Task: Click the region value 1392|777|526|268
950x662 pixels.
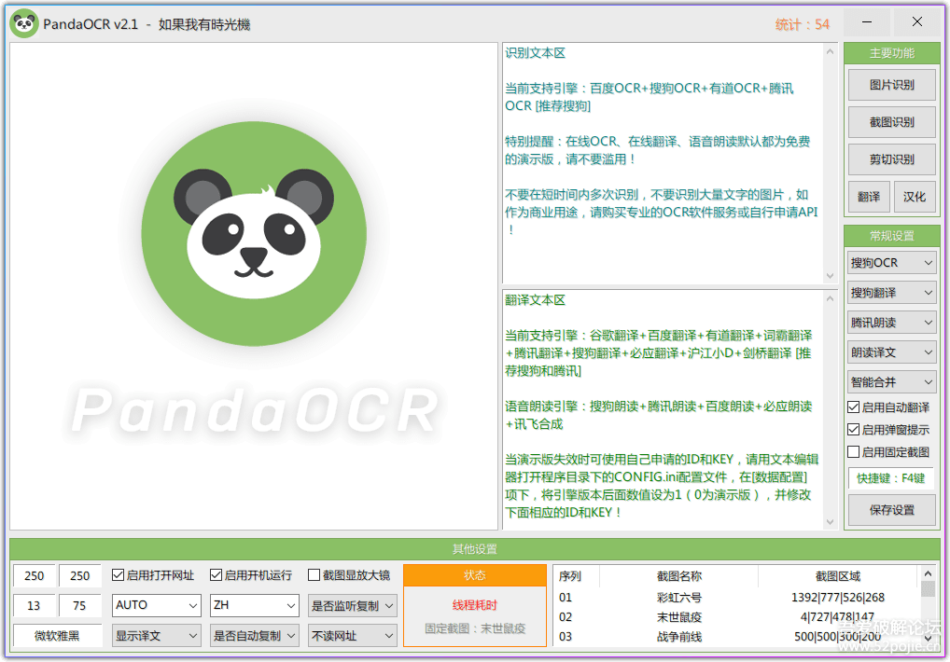Action: click(x=838, y=598)
